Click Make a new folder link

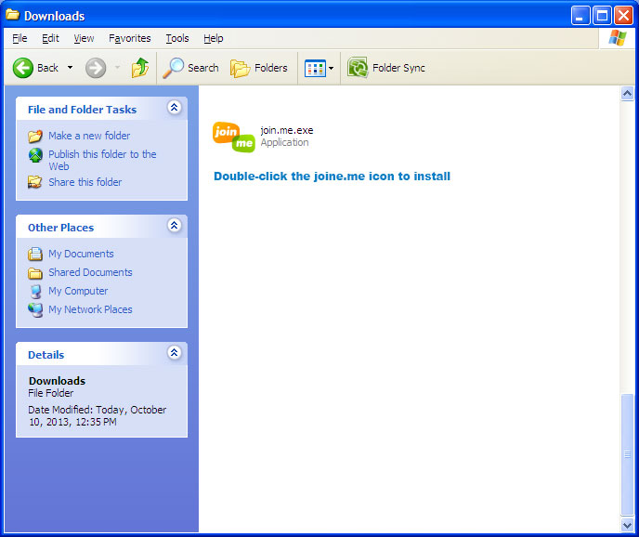89,136
